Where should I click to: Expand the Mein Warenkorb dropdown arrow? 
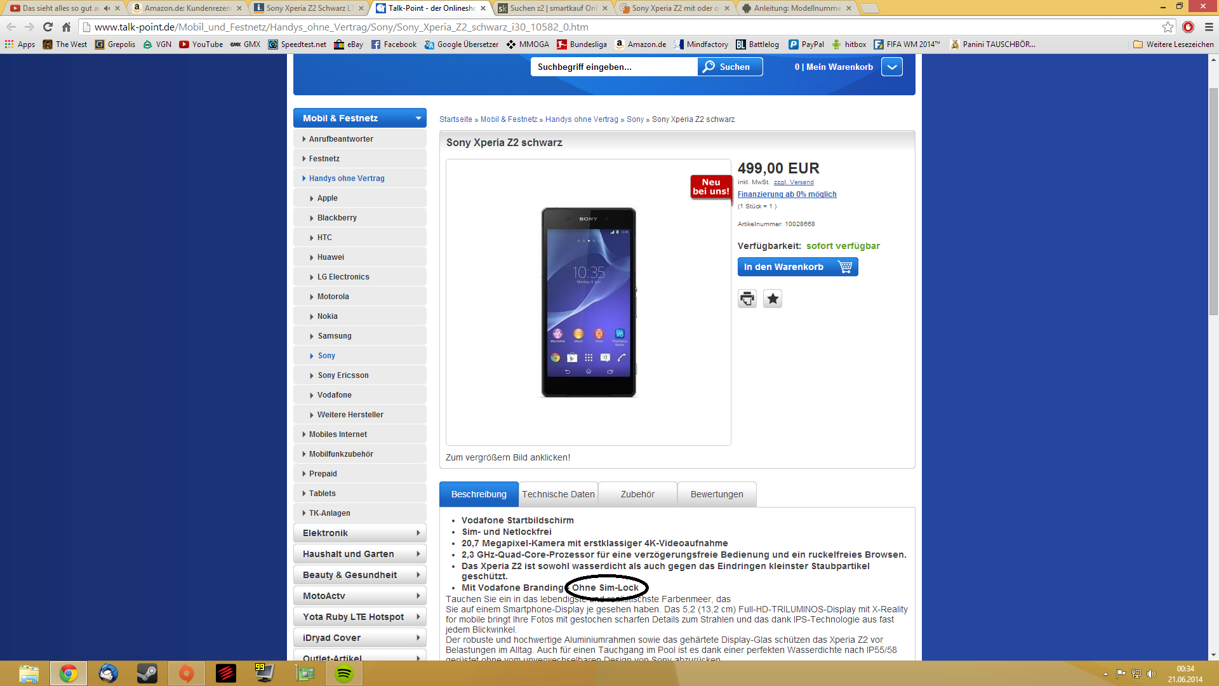[891, 67]
